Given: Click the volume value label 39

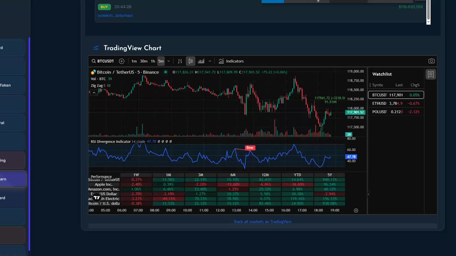Looking at the screenshot, I should click(349, 135).
